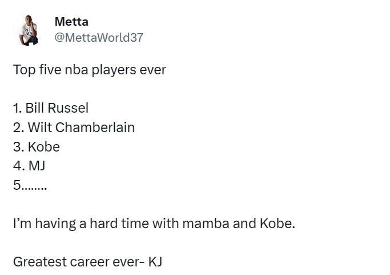
Task: Click the word 'players' in heading line
Action: [114, 70]
